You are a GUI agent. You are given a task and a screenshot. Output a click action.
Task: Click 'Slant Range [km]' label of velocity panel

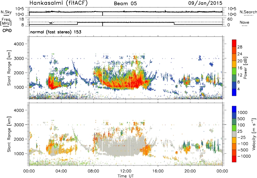(9, 134)
